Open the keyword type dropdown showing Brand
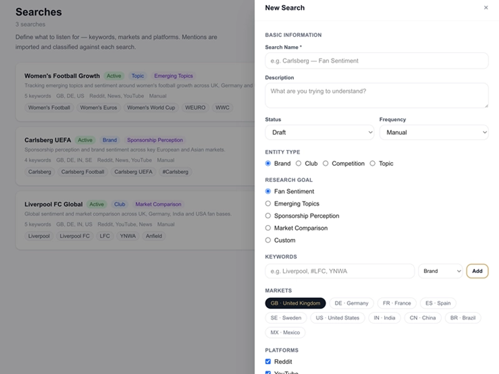Image resolution: width=499 pixels, height=374 pixels. (440, 271)
